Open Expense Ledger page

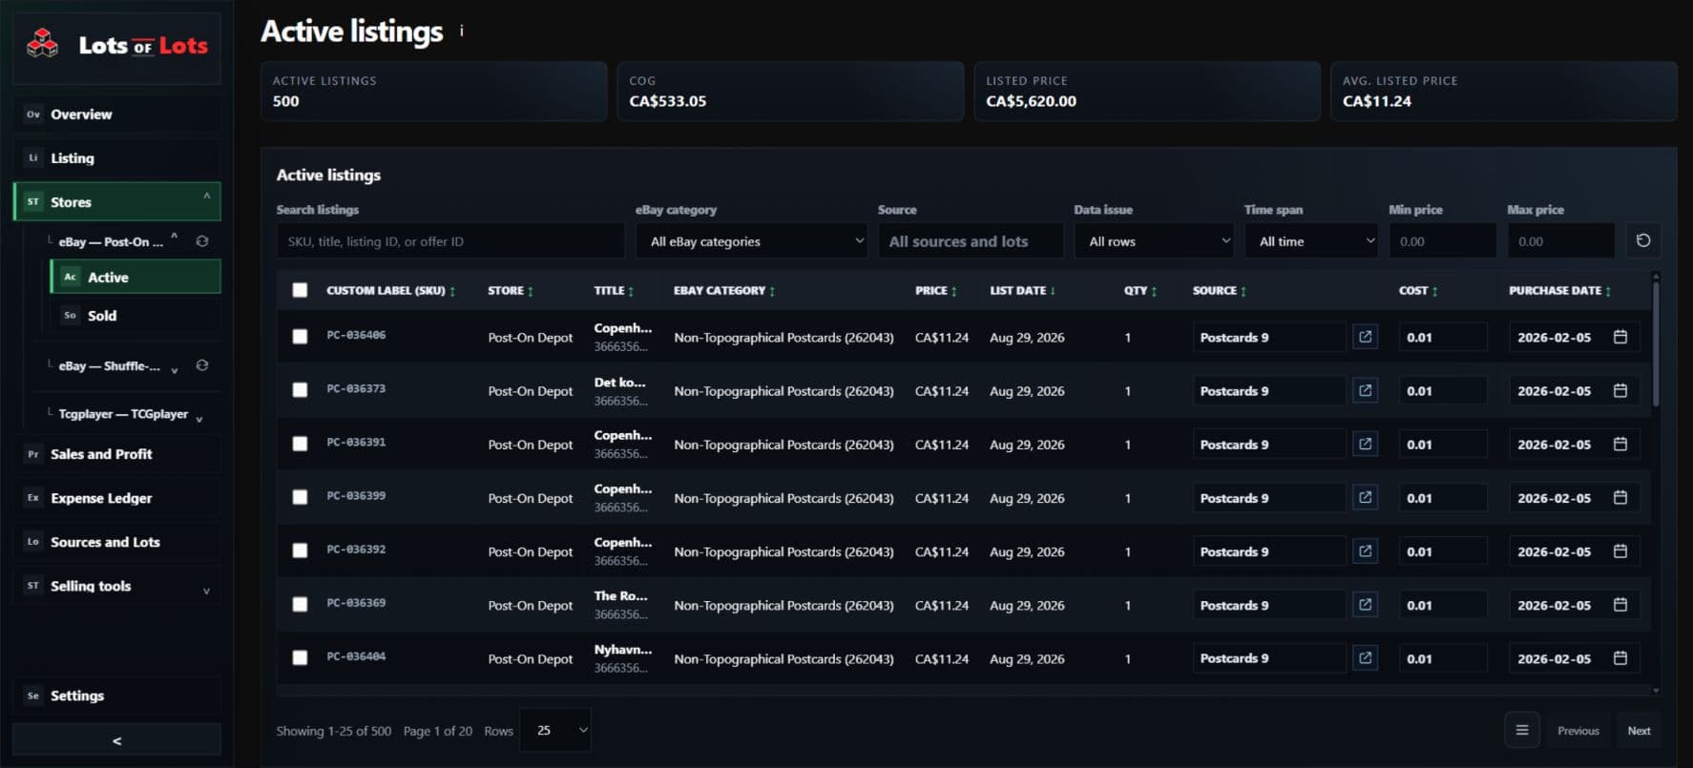coord(116,497)
